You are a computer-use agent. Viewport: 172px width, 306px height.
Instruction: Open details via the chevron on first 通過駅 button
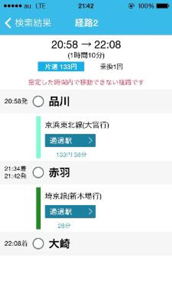pyautogui.click(x=90, y=141)
